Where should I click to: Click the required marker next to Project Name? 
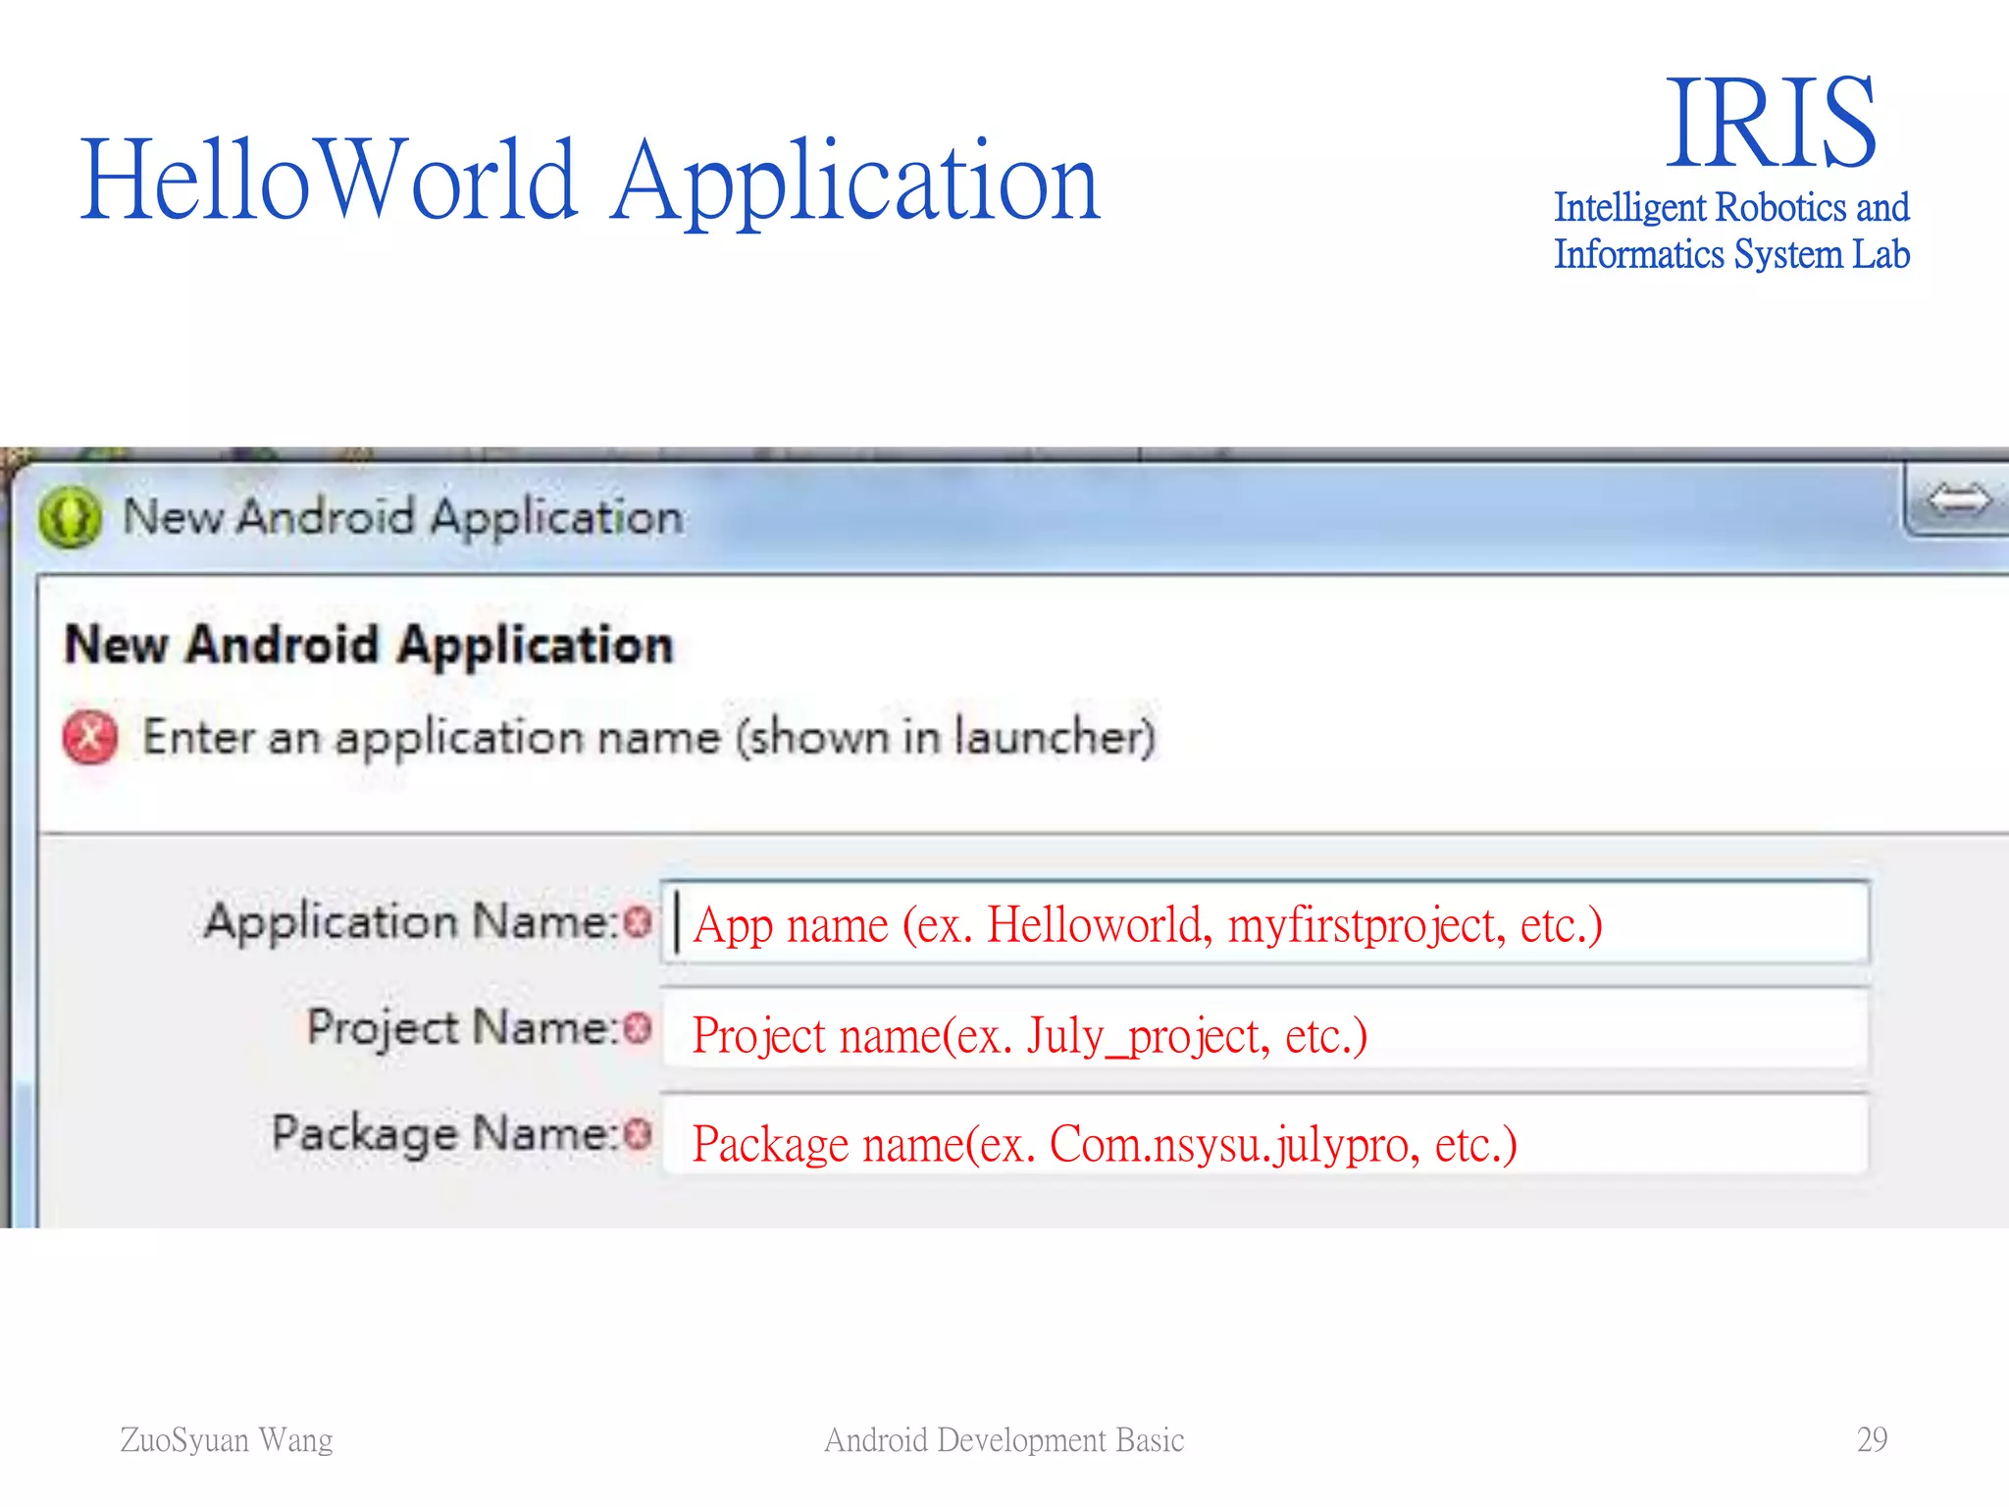638,1027
